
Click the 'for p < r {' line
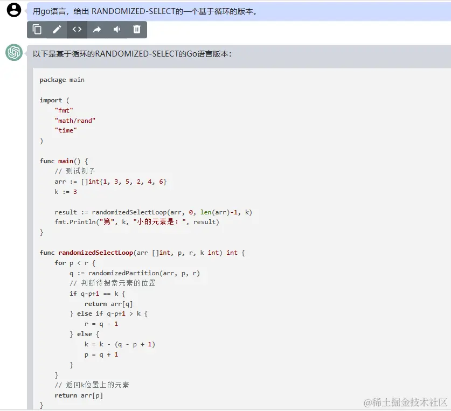click(75, 263)
